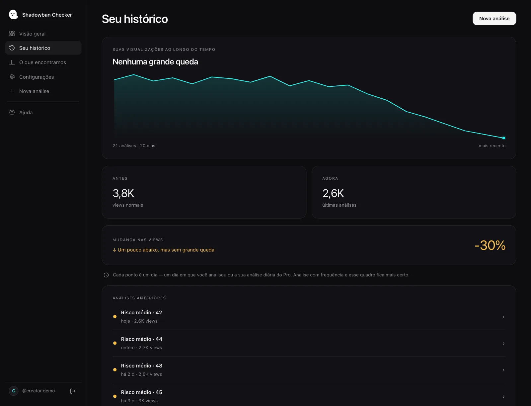Image resolution: width=531 pixels, height=406 pixels.
Task: Click the 'mais recente' chart label
Action: coord(492,146)
